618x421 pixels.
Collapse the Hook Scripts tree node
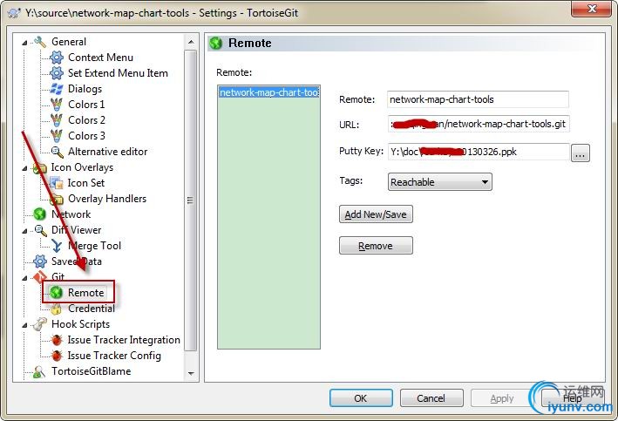point(24,325)
